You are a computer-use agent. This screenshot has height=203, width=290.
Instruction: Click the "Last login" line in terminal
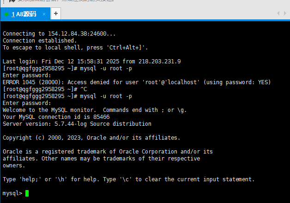tap(91, 62)
